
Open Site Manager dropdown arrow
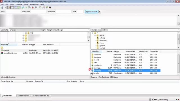pos(5,8)
